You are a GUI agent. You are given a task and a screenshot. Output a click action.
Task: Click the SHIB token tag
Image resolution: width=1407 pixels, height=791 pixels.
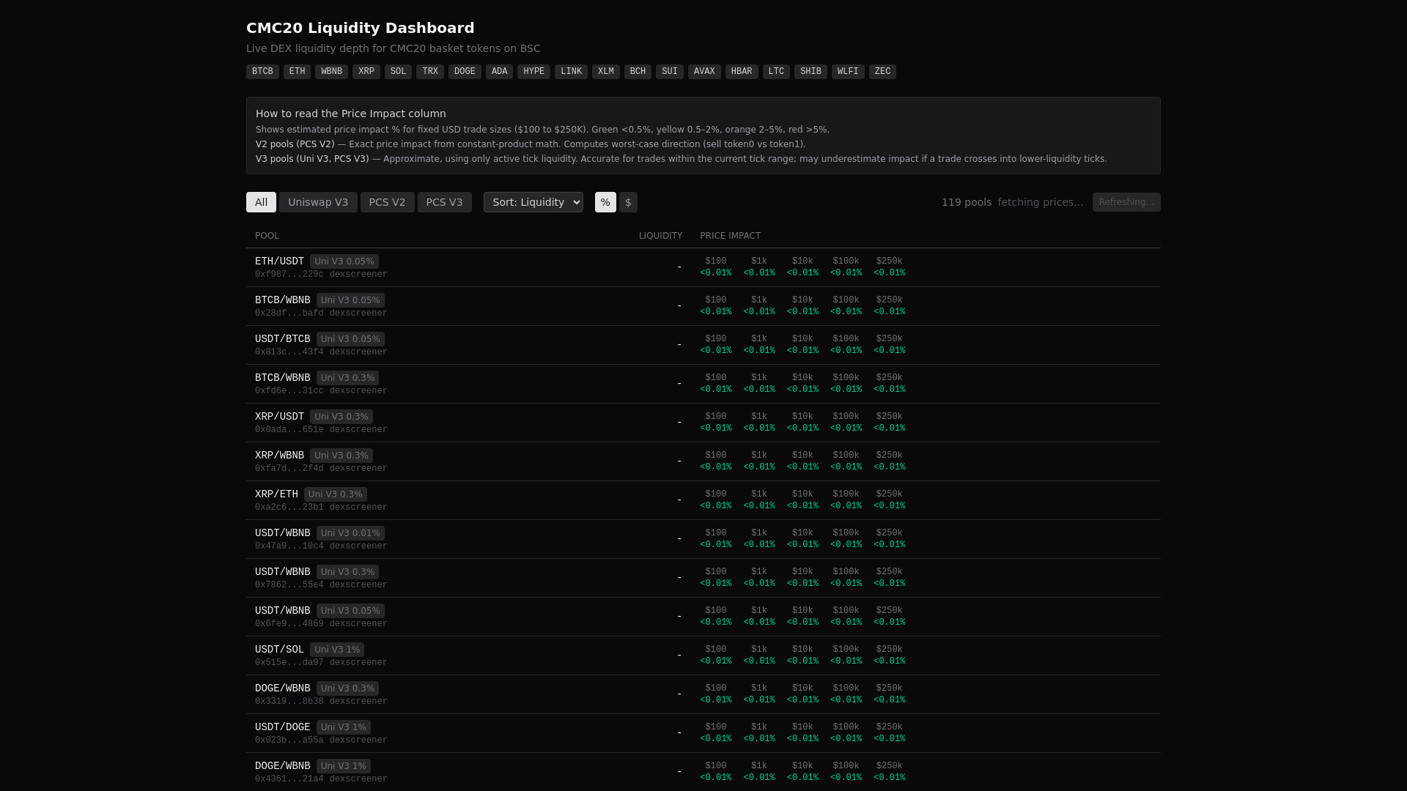coord(810,72)
